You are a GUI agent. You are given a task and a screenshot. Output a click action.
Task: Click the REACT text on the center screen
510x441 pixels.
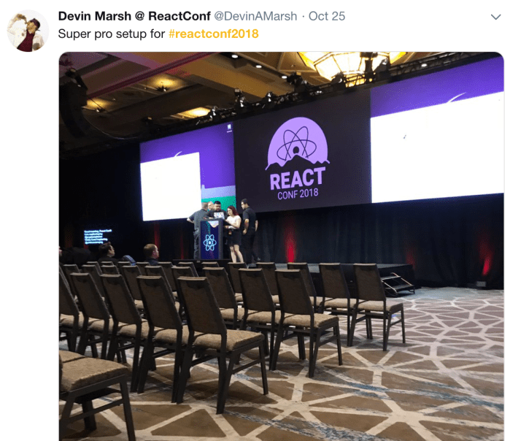point(298,179)
